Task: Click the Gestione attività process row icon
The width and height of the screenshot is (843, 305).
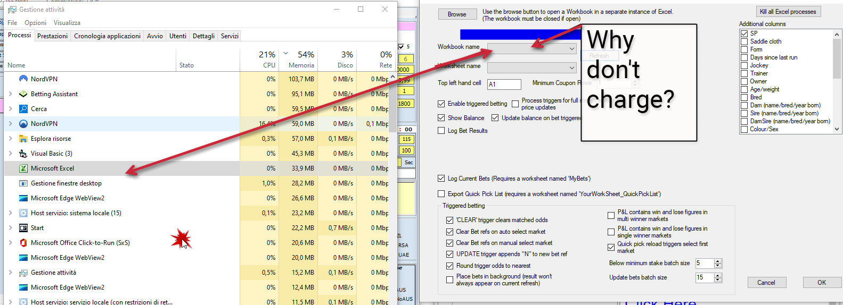Action: tap(23, 272)
